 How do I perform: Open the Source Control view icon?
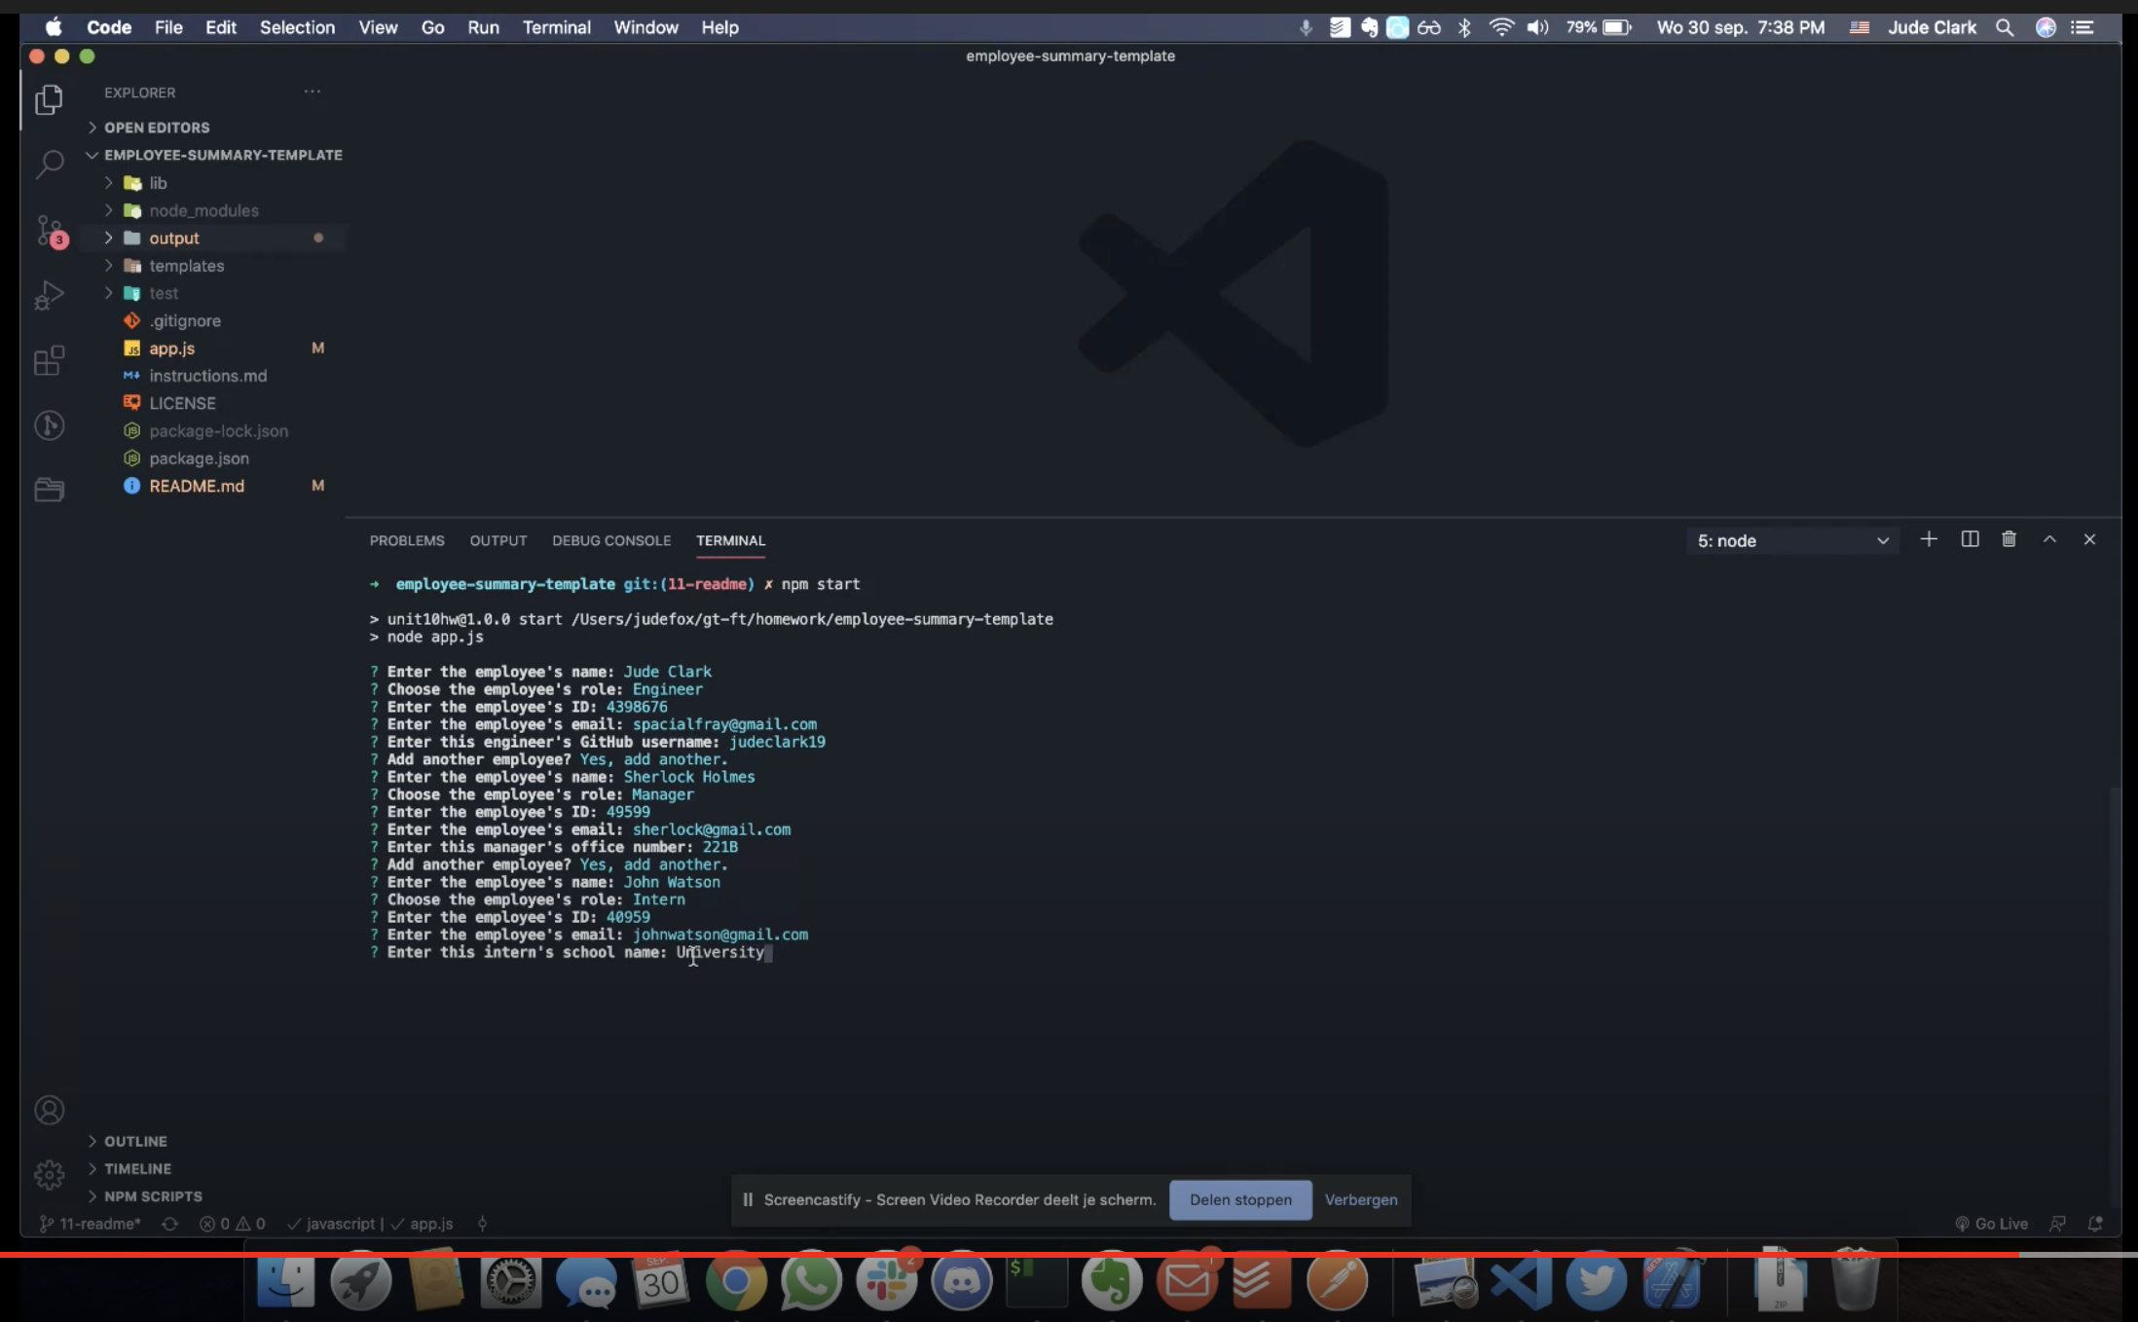[49, 231]
